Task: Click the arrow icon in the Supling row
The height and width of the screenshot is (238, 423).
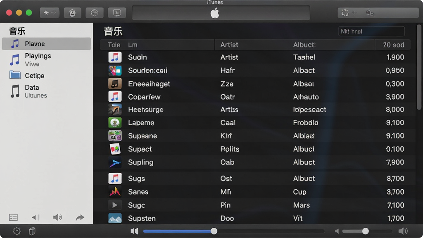Action: click(115, 162)
